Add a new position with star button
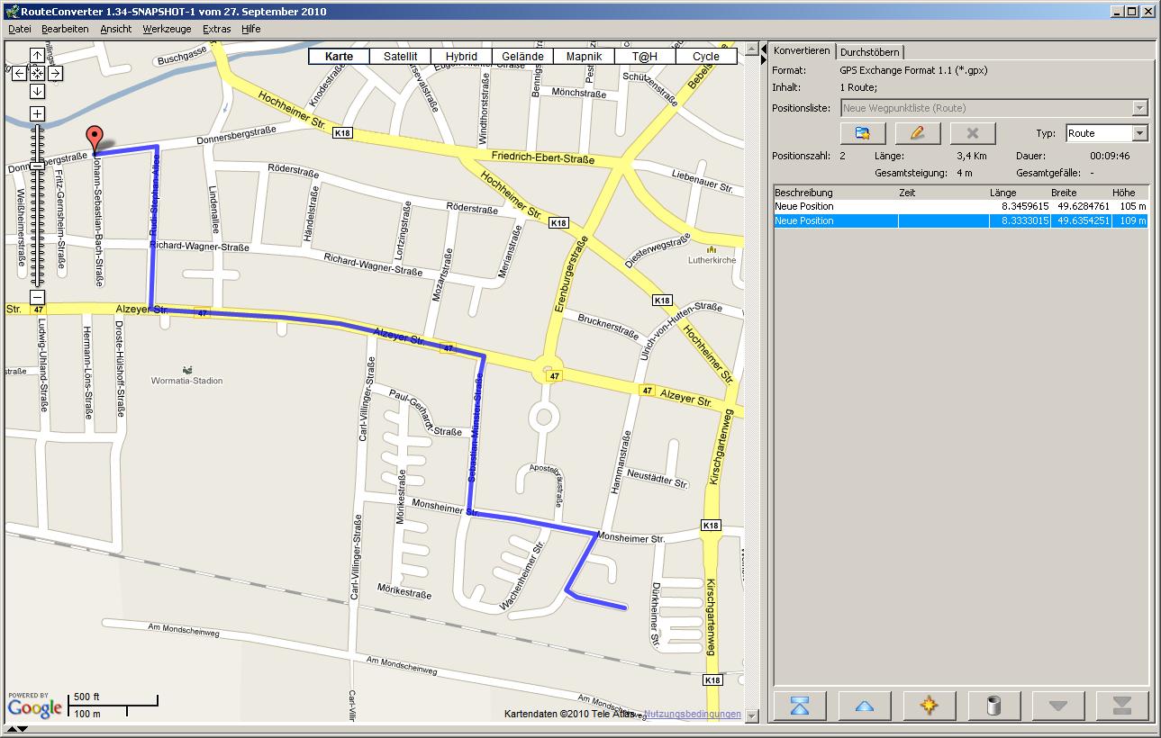This screenshot has height=738, width=1161. tap(930, 706)
